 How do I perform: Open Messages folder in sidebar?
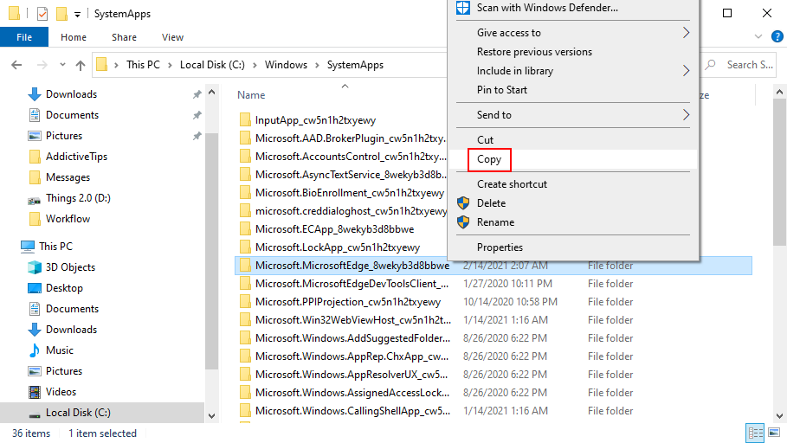coord(68,177)
